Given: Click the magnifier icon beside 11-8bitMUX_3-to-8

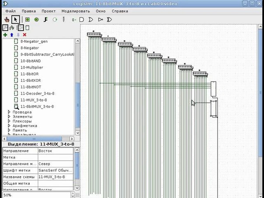Looking at the screenshot, I should (16, 107).
